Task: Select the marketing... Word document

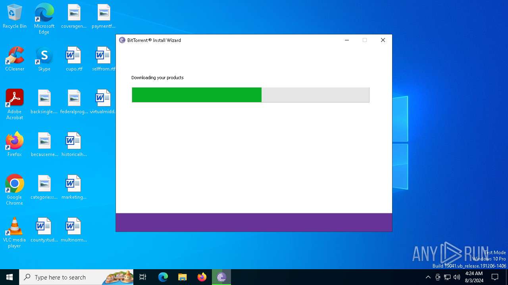Action: coord(74,188)
